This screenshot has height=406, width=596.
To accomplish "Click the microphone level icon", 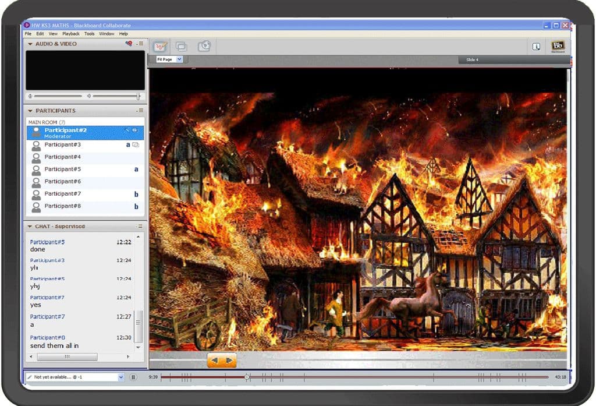I will coord(30,96).
